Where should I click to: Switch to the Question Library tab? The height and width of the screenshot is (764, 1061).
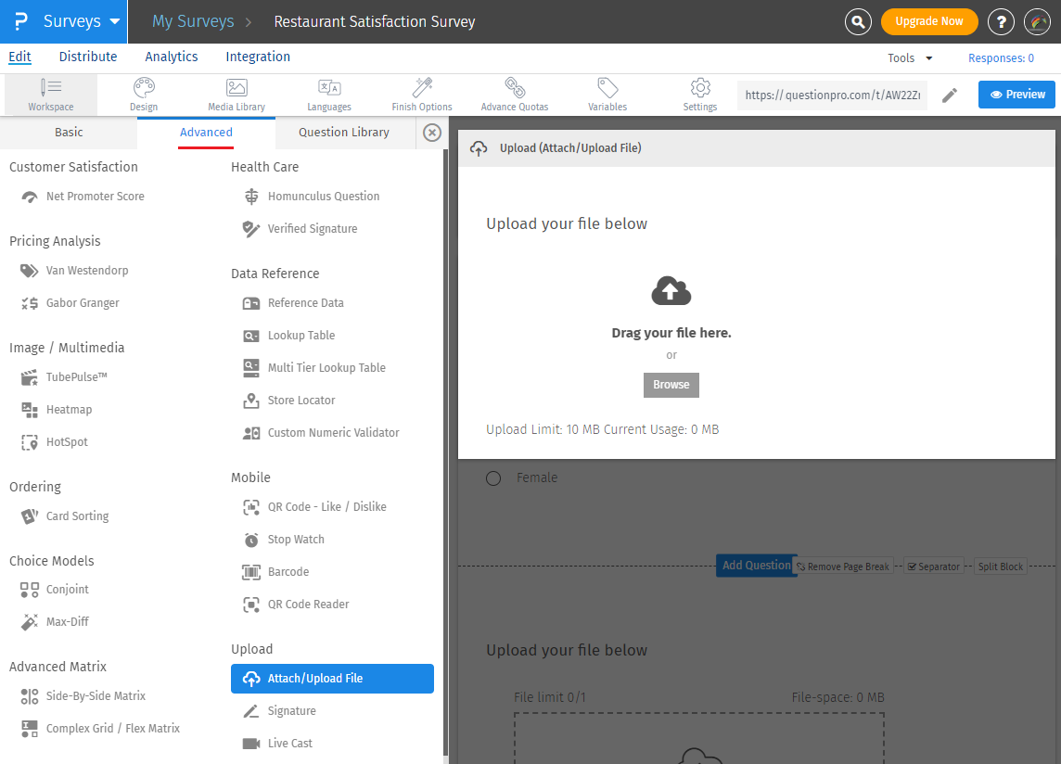pos(343,133)
